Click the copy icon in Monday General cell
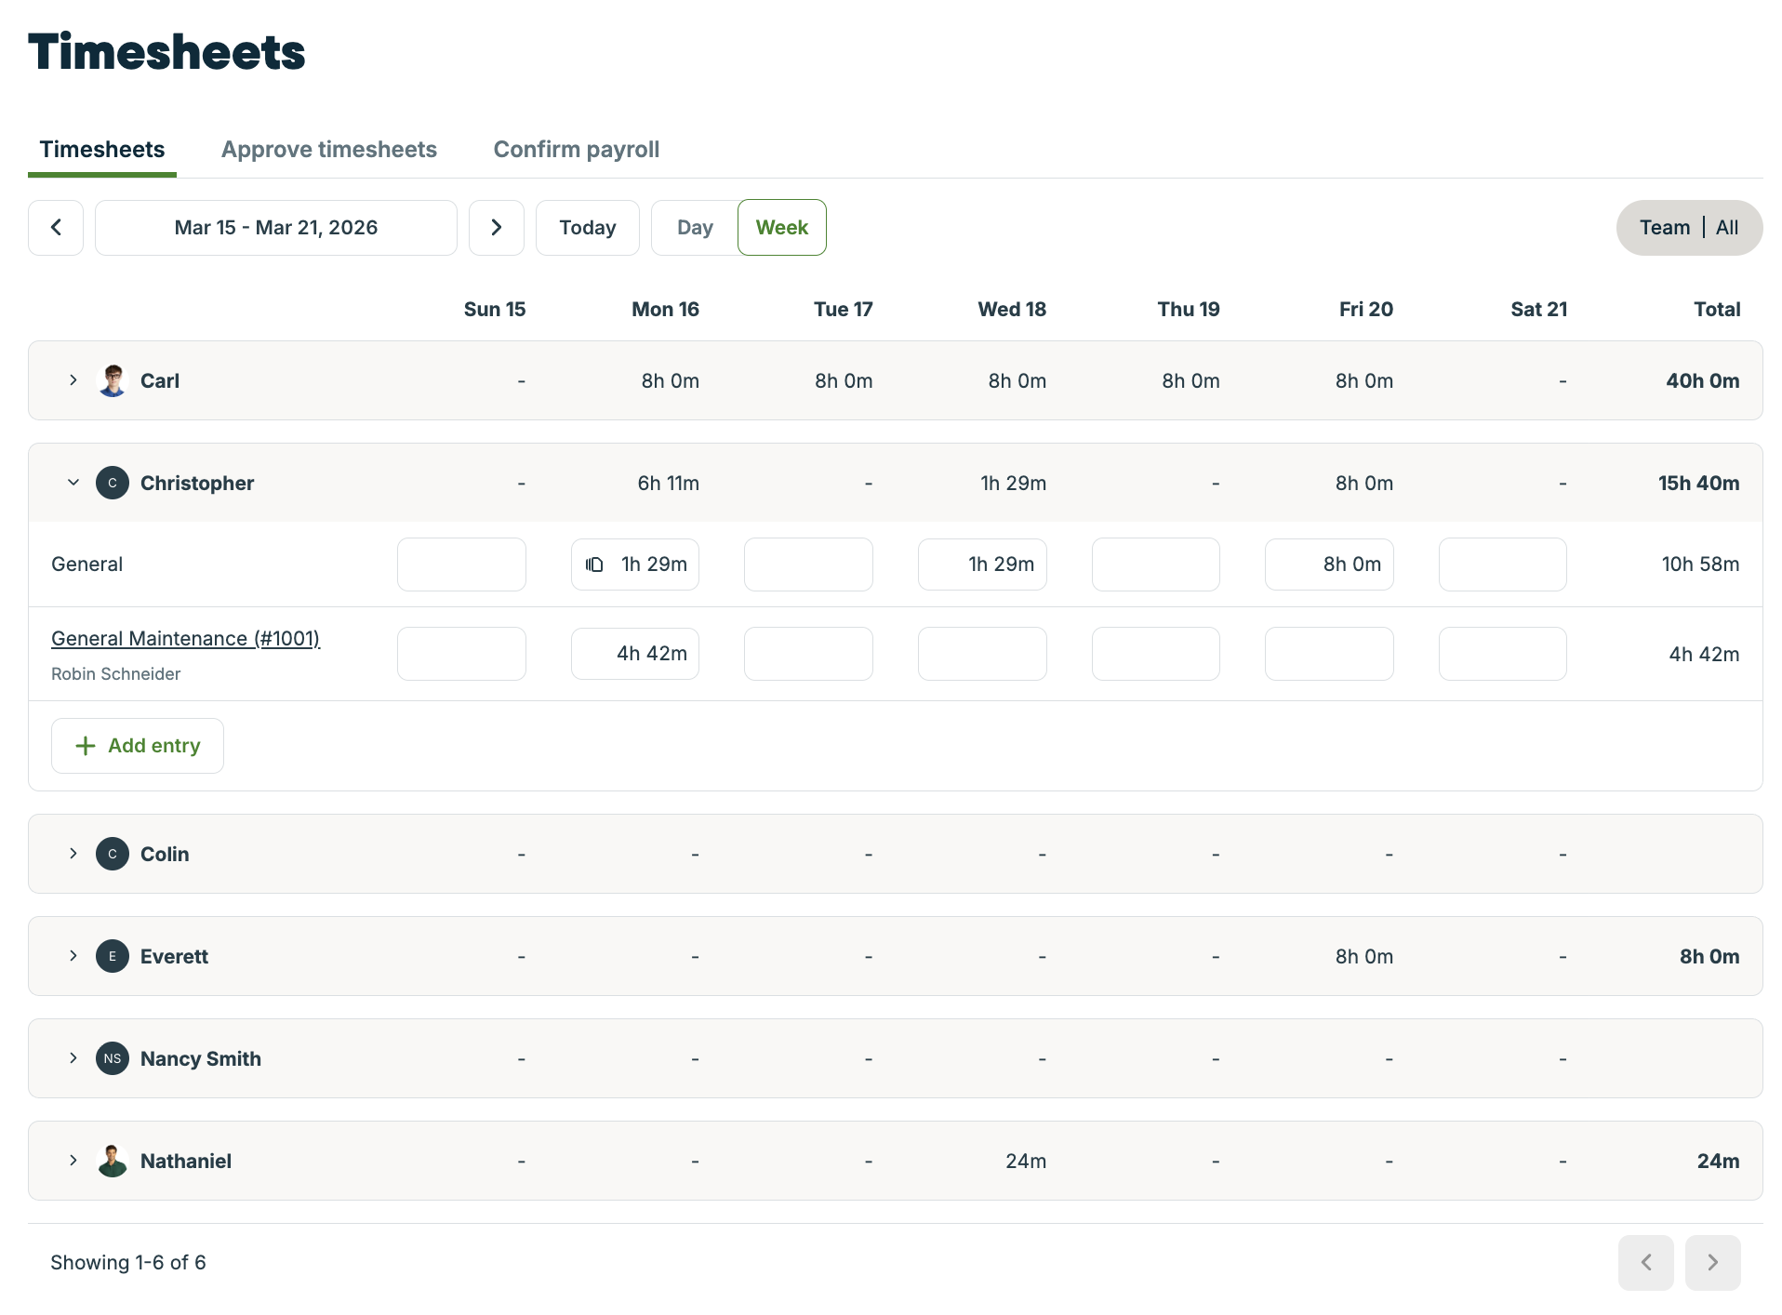The image size is (1782, 1315). 594,565
